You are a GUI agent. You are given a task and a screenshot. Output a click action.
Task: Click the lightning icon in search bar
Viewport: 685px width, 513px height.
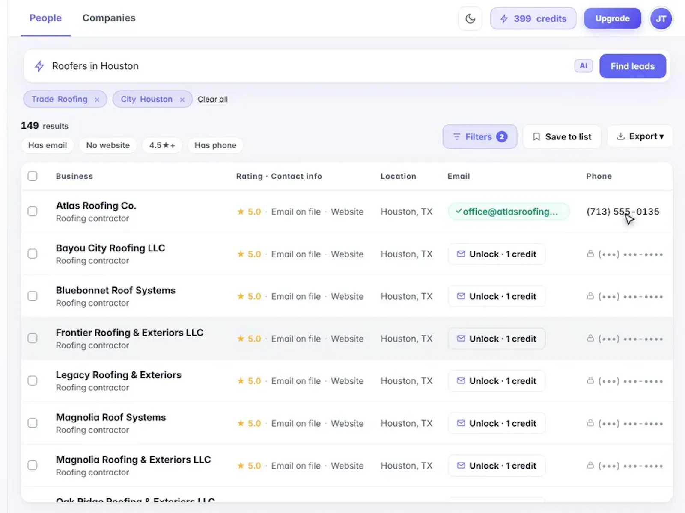tap(39, 66)
